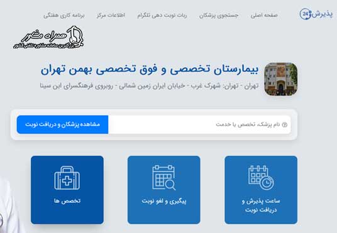
Task: Open پیگیری و لغو نوبت card
Action: [163, 190]
